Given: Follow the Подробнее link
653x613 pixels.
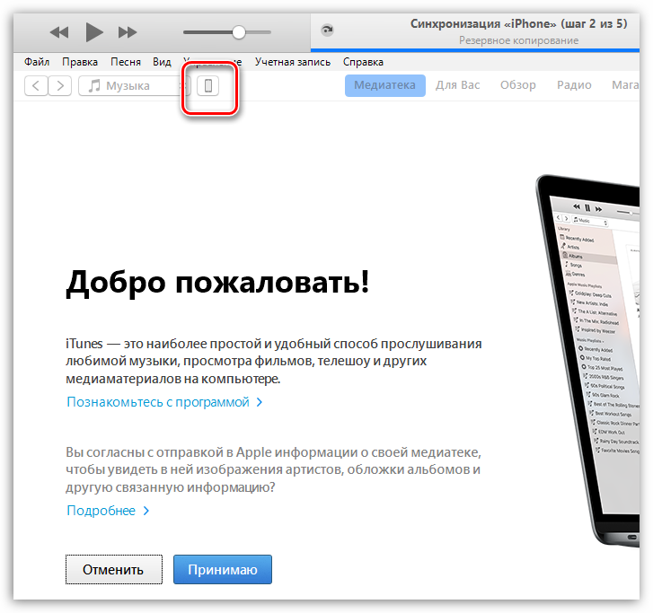Looking at the screenshot, I should (108, 511).
